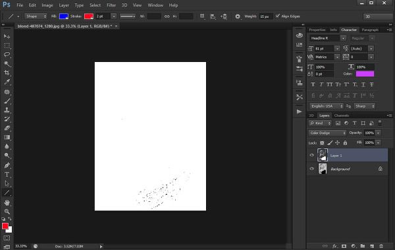Uncheck the Align Edges checkbox
The width and height of the screenshot is (395, 250).
(277, 16)
